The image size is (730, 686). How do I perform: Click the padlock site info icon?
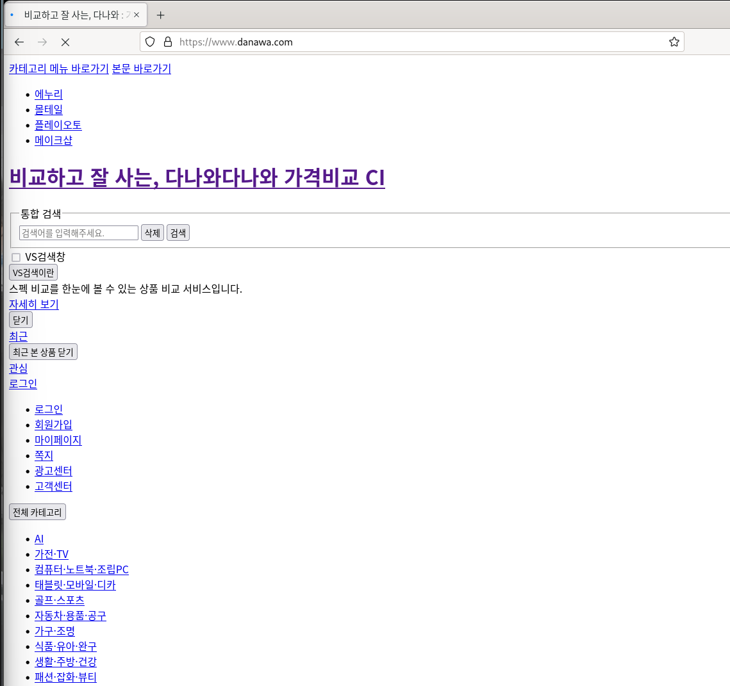168,42
